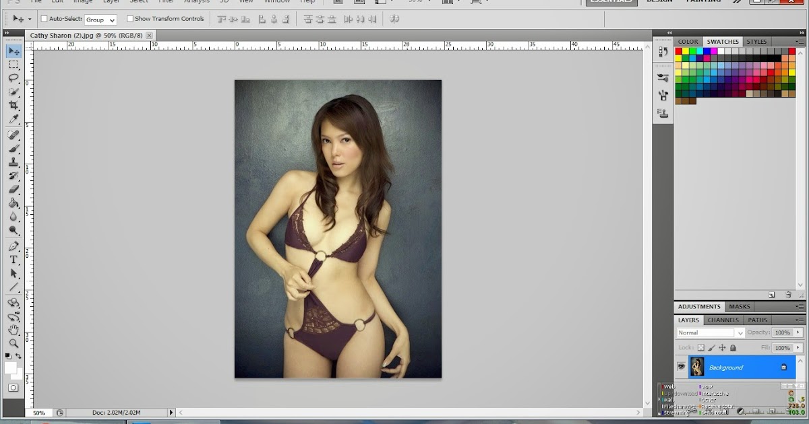Select the Spot Healing Brush tool
The width and height of the screenshot is (809, 424).
click(13, 135)
